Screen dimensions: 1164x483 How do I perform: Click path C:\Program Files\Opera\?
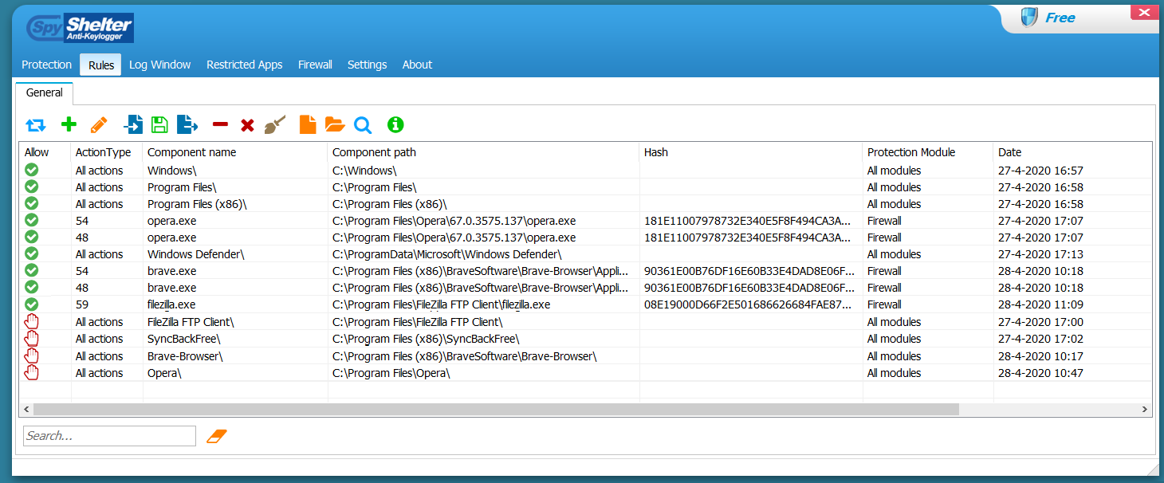click(391, 373)
